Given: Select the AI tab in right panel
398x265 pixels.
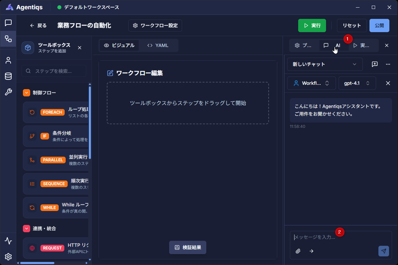Looking at the screenshot, I should coord(333,45).
